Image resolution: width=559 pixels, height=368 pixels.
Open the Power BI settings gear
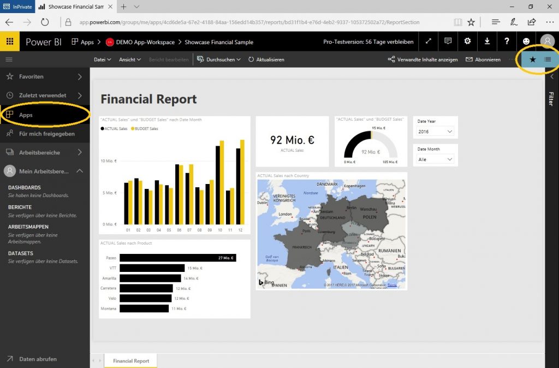[467, 41]
